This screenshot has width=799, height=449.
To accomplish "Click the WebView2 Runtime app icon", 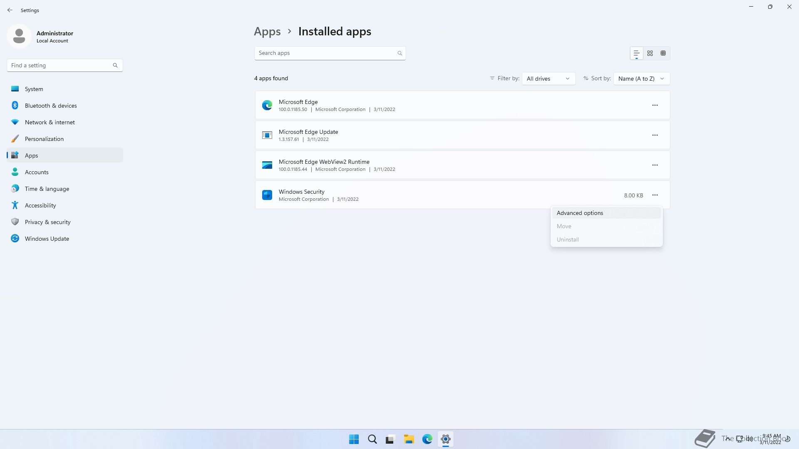I will (267, 165).
